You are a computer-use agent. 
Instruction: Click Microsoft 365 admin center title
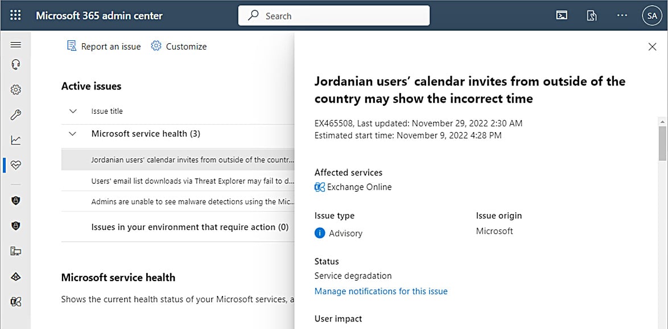(99, 16)
